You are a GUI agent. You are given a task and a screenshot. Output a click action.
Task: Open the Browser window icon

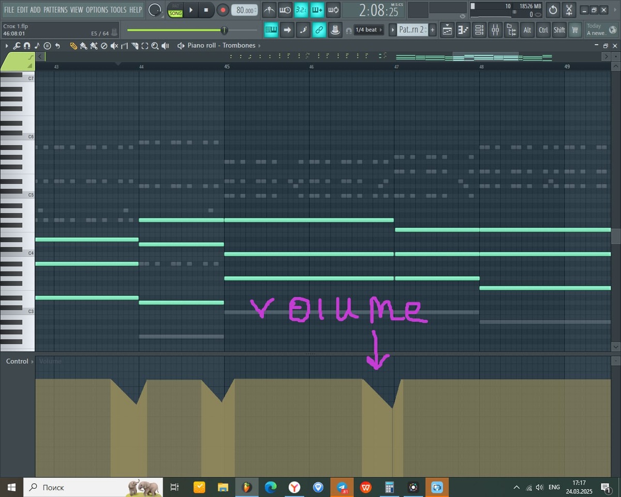(x=511, y=30)
